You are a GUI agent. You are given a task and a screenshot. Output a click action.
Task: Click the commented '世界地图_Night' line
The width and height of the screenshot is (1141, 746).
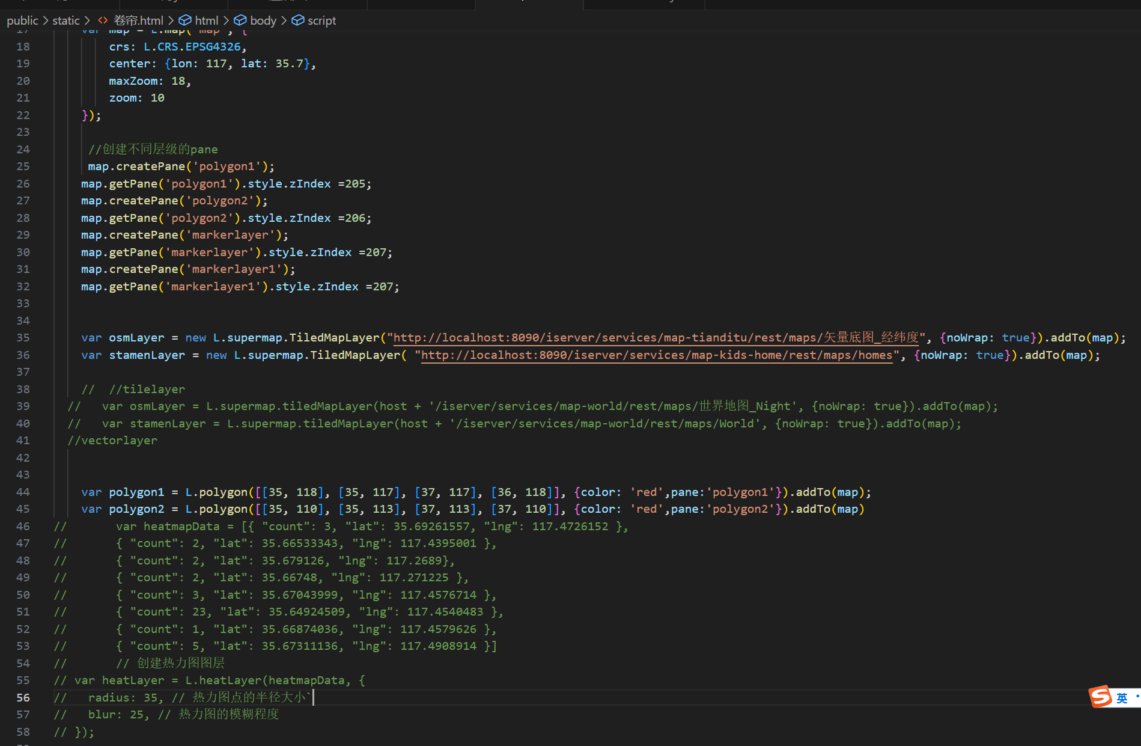533,406
